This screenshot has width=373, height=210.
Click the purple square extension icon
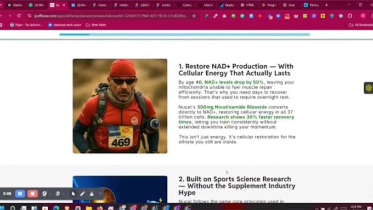click(314, 16)
